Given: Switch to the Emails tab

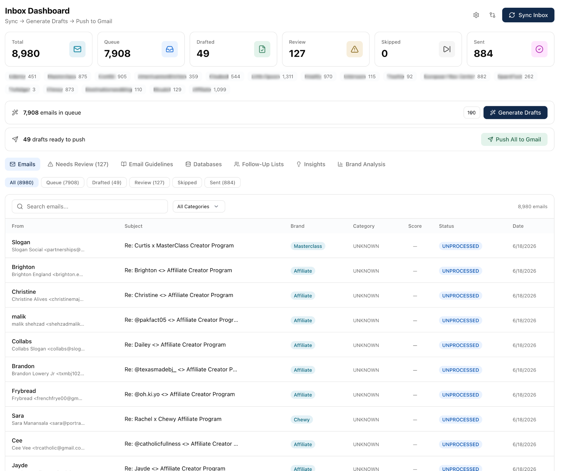Looking at the screenshot, I should point(23,164).
